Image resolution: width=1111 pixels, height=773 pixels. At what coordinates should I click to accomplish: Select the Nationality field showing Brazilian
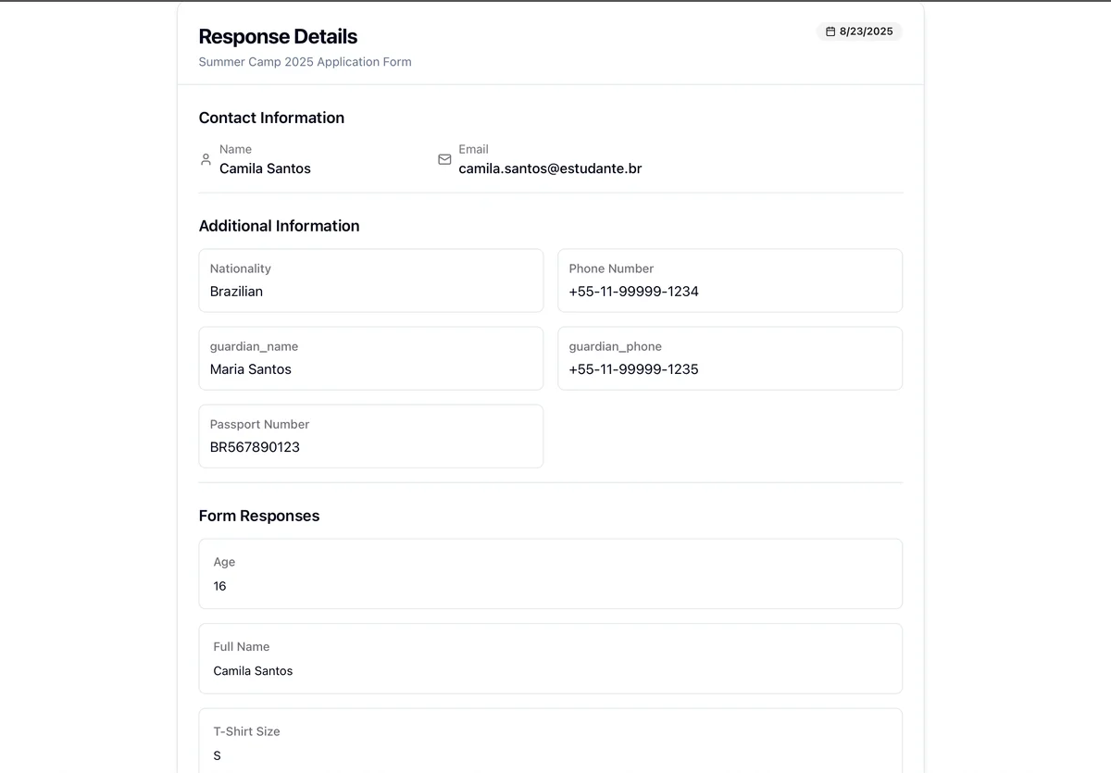[370, 281]
